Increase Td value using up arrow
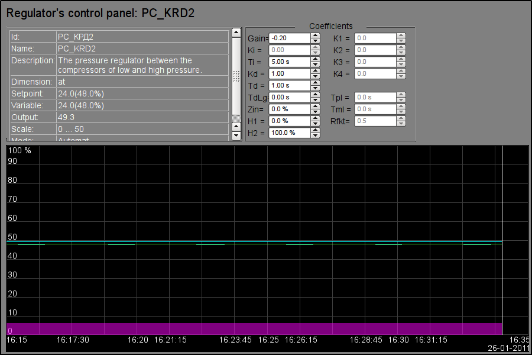 tap(316, 83)
